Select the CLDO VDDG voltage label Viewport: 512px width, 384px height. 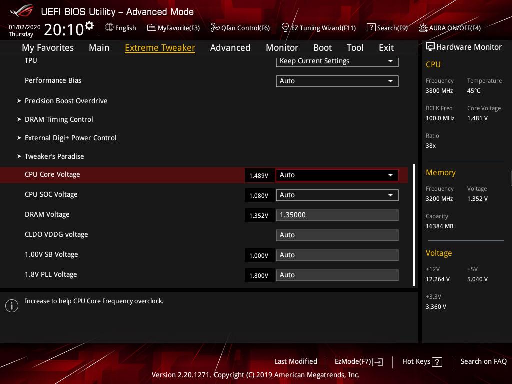56,235
